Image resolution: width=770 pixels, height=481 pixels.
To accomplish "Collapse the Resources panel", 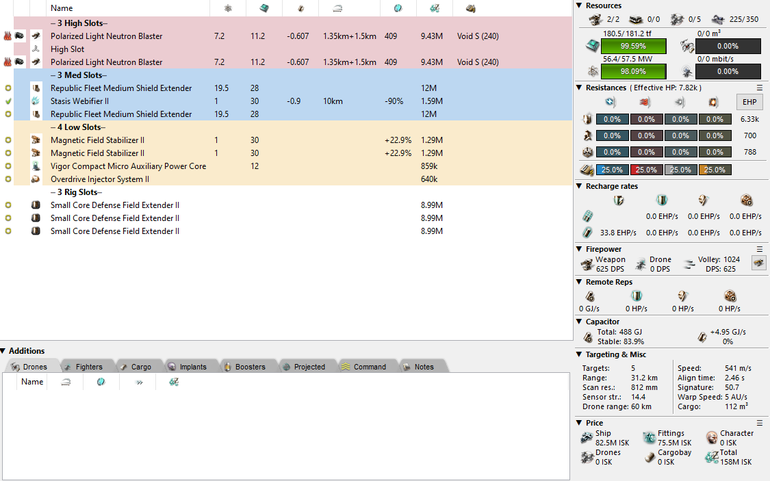I will coord(579,6).
